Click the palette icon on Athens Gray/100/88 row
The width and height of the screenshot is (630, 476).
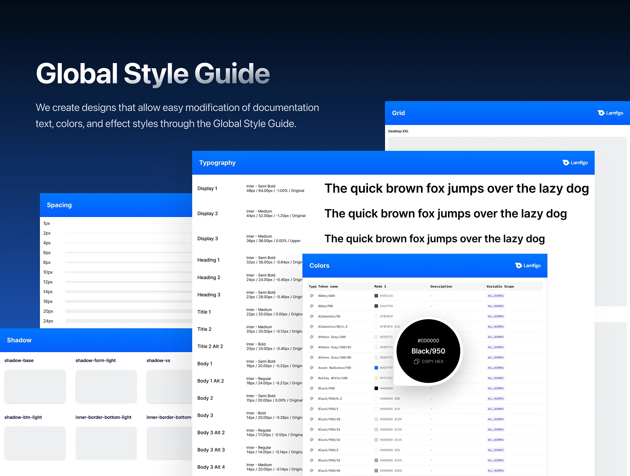[x=311, y=357]
